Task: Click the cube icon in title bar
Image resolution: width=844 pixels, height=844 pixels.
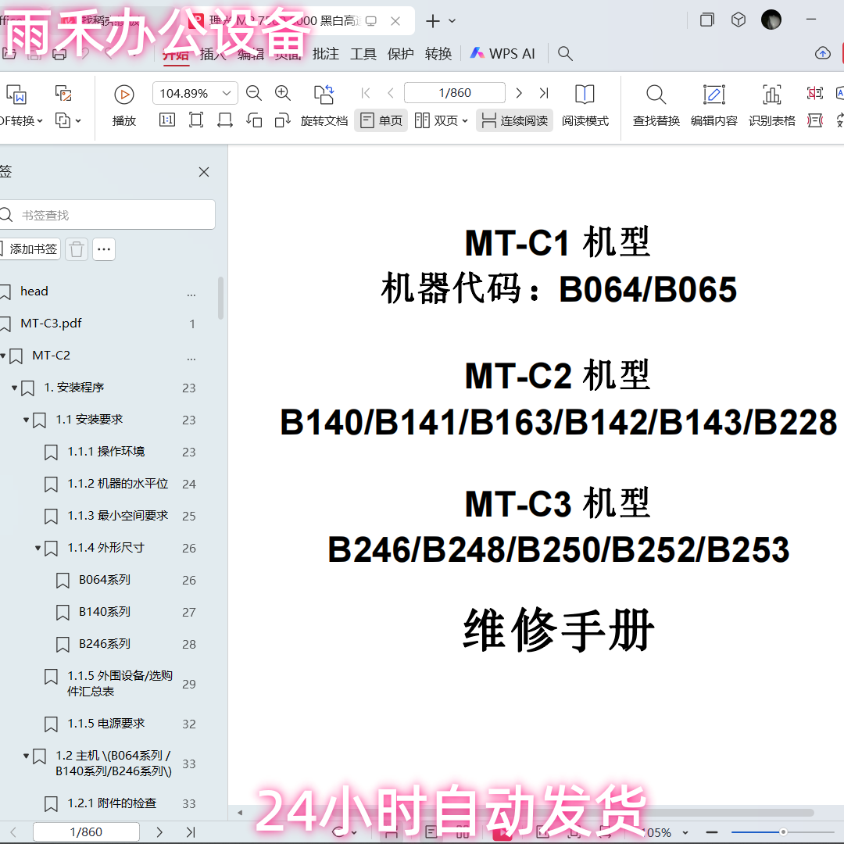Action: click(738, 20)
